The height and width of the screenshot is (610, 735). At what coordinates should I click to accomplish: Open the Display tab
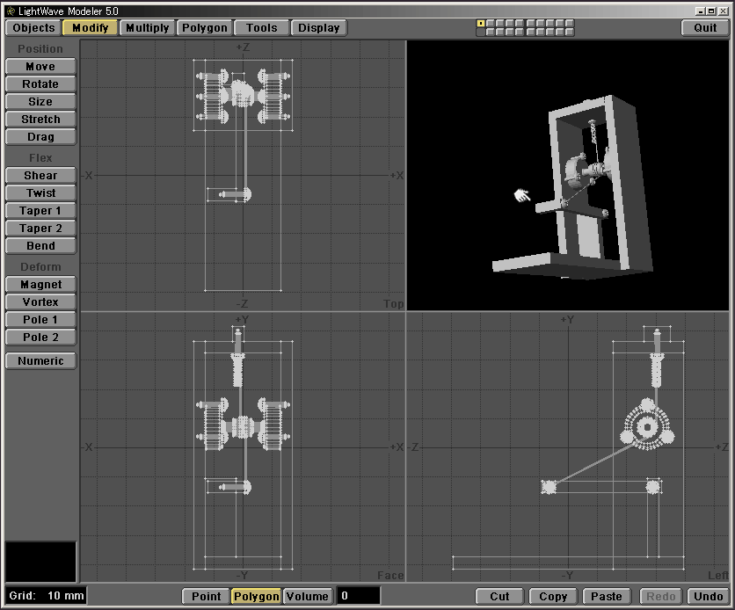click(x=318, y=28)
